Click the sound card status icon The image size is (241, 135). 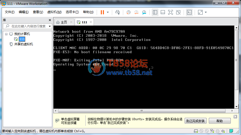pyautogui.click(x=223, y=131)
